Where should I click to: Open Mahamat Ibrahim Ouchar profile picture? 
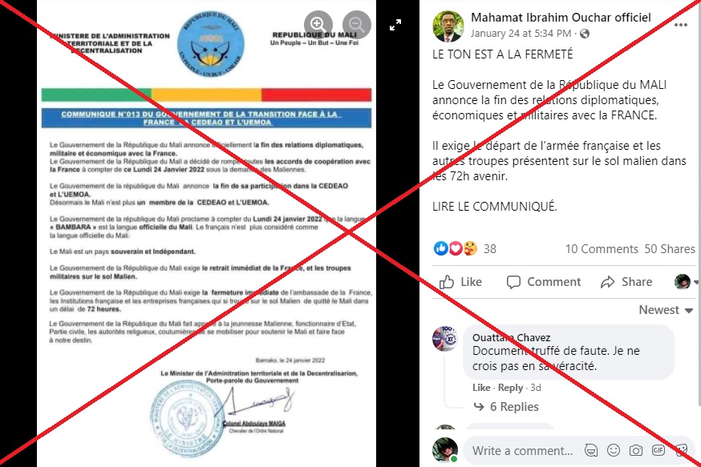pos(448,26)
